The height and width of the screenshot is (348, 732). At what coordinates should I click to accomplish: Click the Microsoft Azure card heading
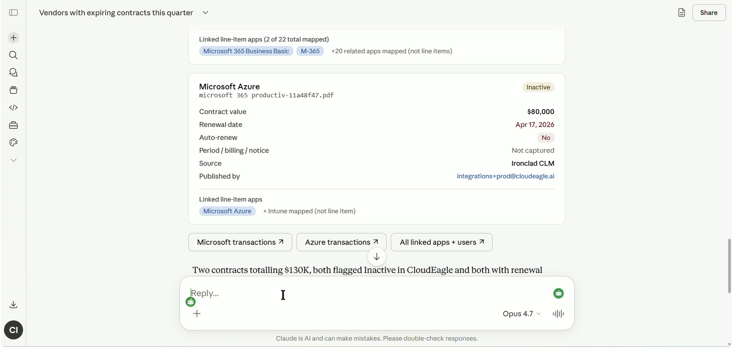click(x=229, y=87)
